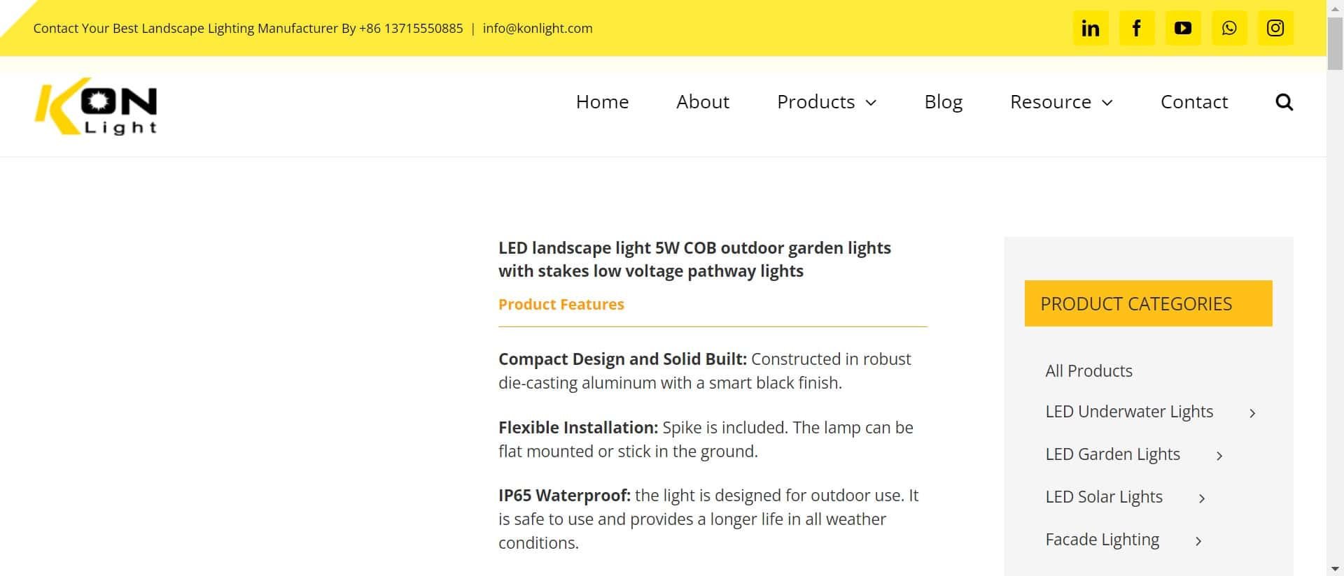Expand LED Garden Lights chevron
The height and width of the screenshot is (576, 1344).
[x=1219, y=456]
